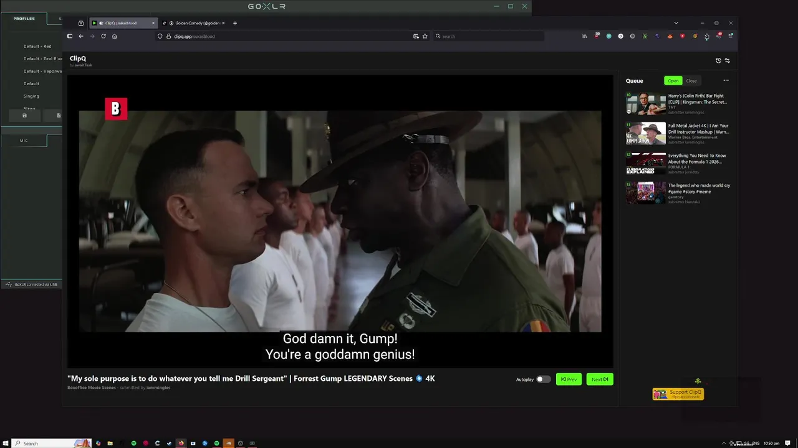798x448 pixels.
Task: Open the Windows Start menu
Action: [6, 443]
